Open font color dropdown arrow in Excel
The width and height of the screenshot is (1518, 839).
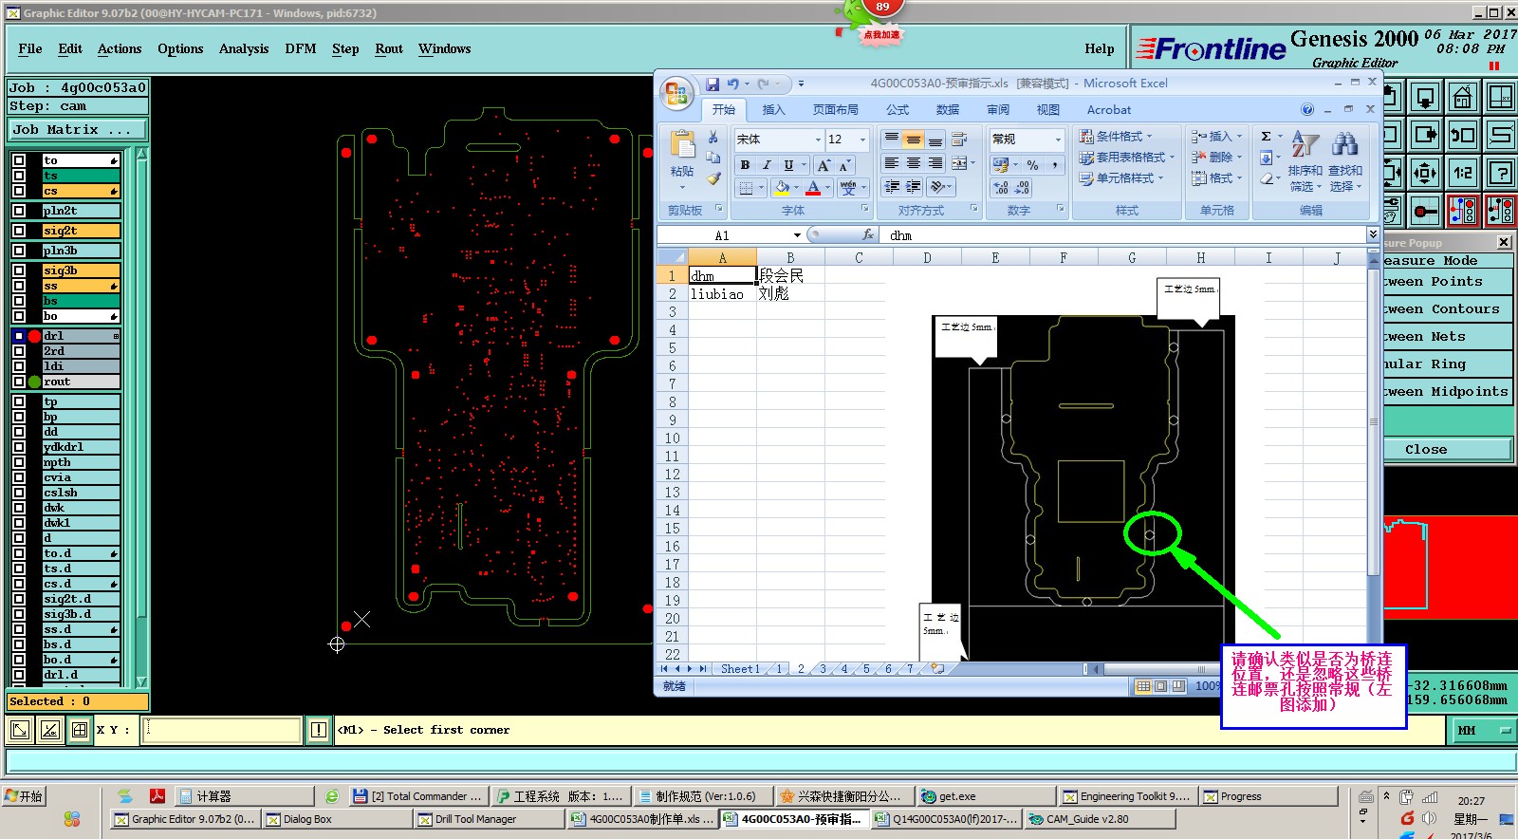pos(828,188)
